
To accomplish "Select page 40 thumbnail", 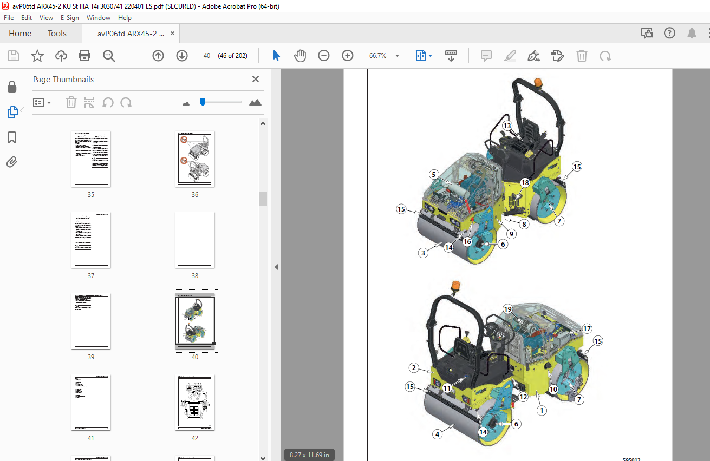I will (x=195, y=321).
